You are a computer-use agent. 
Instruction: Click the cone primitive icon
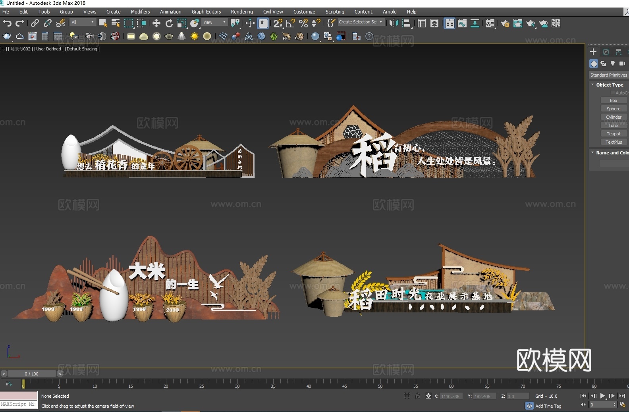[181, 37]
